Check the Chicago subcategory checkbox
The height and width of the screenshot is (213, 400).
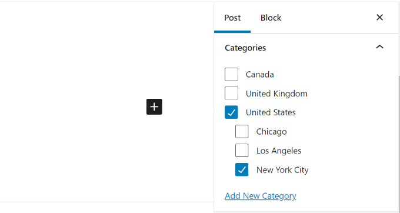[x=242, y=131]
